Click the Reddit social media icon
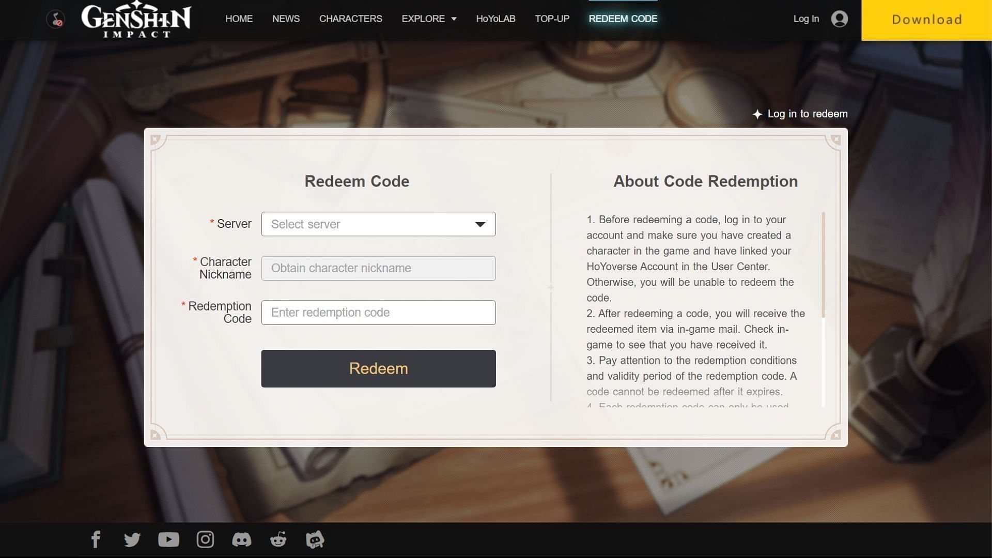 point(277,539)
